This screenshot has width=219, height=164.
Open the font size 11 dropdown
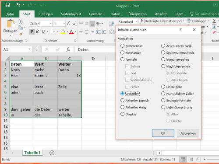tap(64, 24)
